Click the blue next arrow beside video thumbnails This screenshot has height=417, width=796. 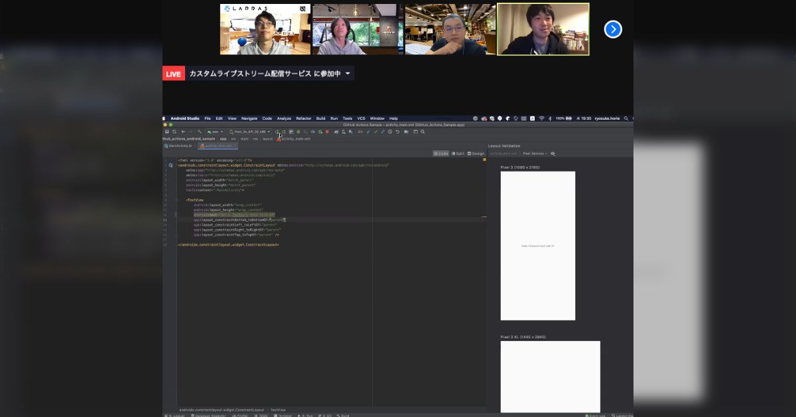[613, 29]
